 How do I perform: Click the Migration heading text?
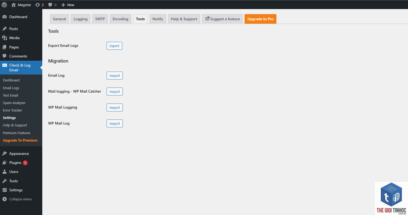[x=58, y=61]
